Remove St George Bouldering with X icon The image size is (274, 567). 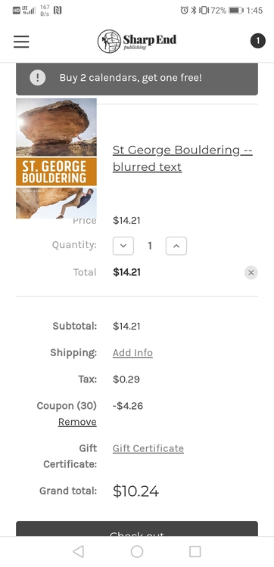pyautogui.click(x=251, y=273)
